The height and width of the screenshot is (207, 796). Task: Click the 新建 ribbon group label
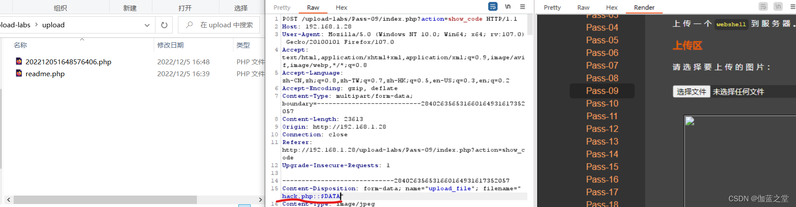tap(130, 8)
